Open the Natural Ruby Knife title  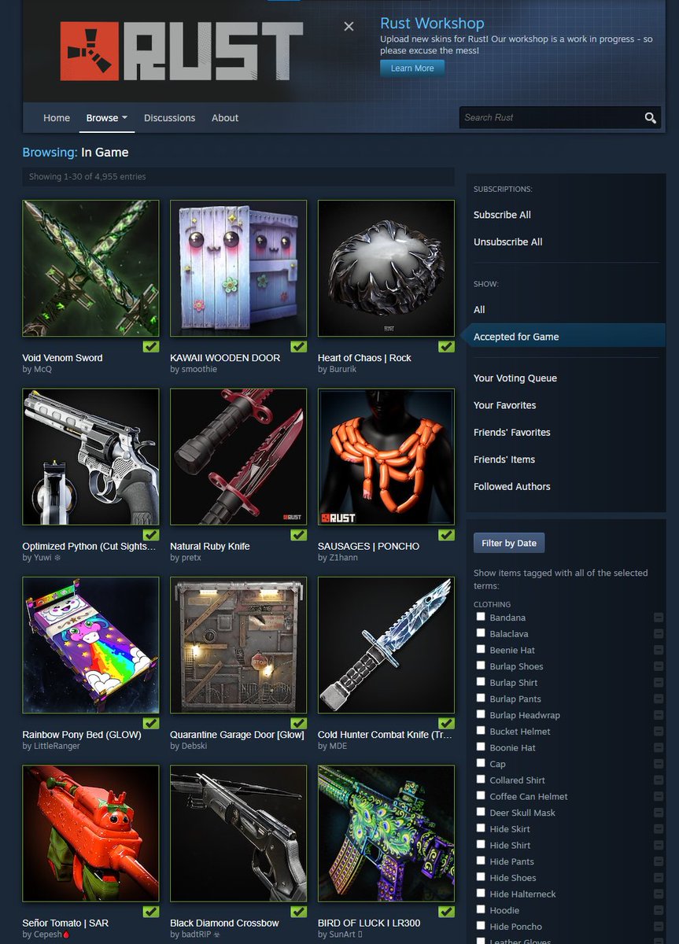tap(210, 547)
